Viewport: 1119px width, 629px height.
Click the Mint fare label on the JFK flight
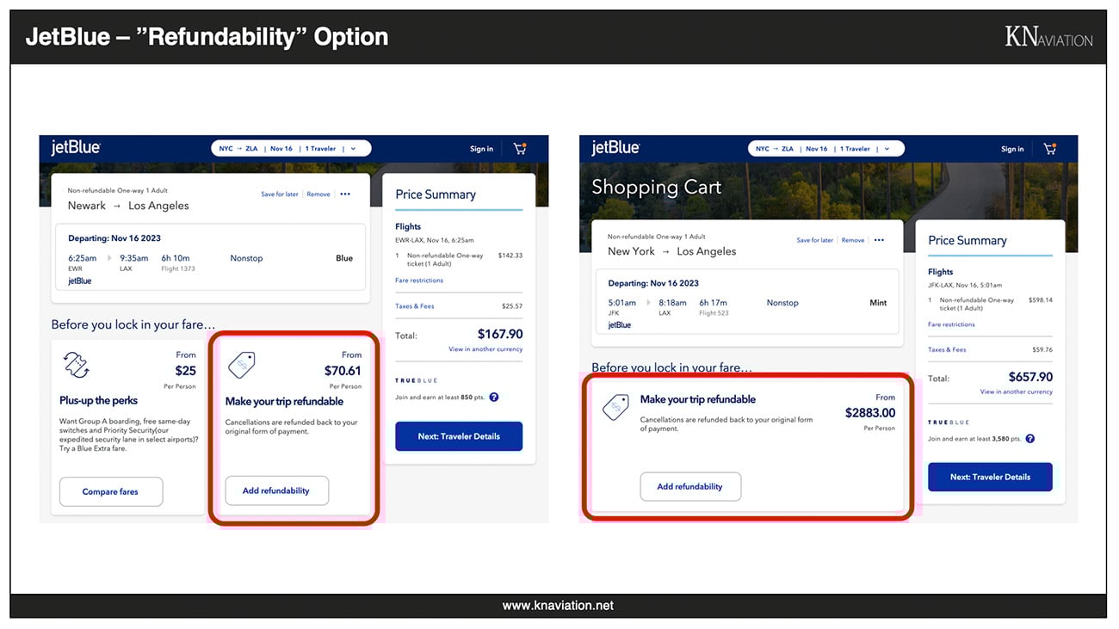point(878,303)
